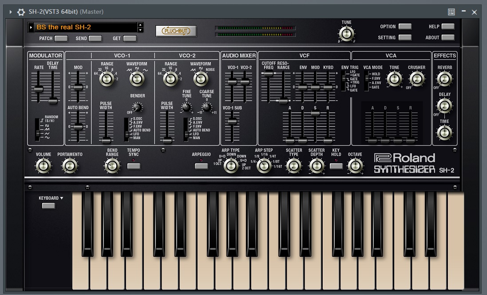This screenshot has height=295, width=487.
Task: Expand the plugin wrapper arrow beside gear
Action: point(11,12)
